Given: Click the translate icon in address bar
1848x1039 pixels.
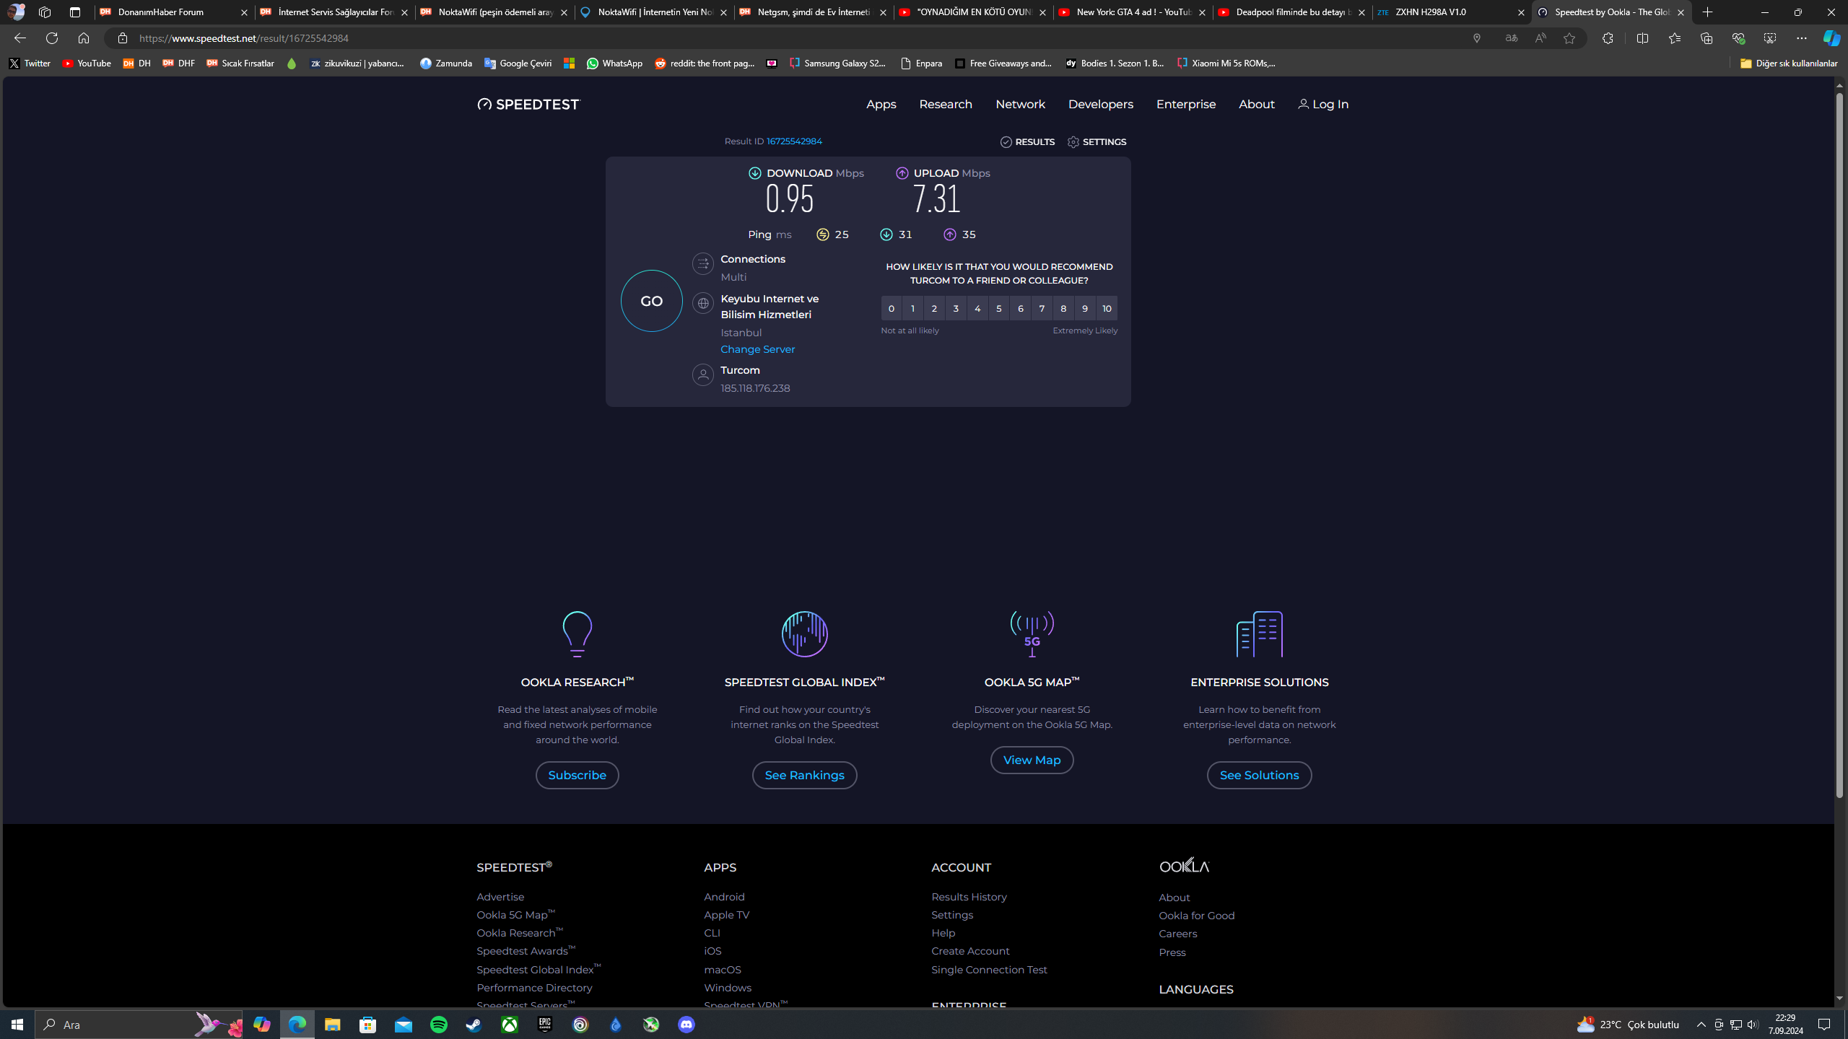Looking at the screenshot, I should 1511,38.
